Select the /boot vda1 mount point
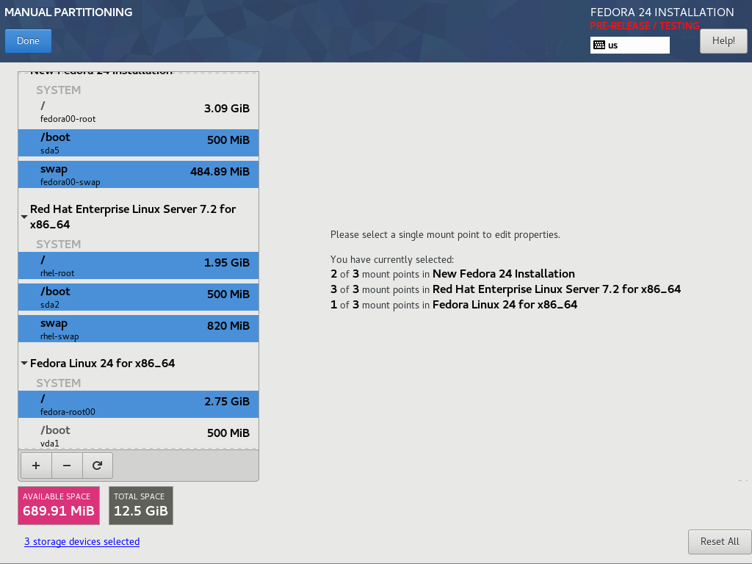This screenshot has width=752, height=564. coord(138,435)
